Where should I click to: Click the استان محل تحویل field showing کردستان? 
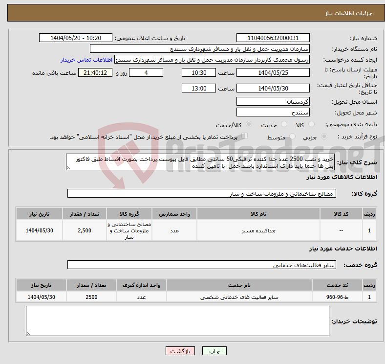(x=273, y=101)
